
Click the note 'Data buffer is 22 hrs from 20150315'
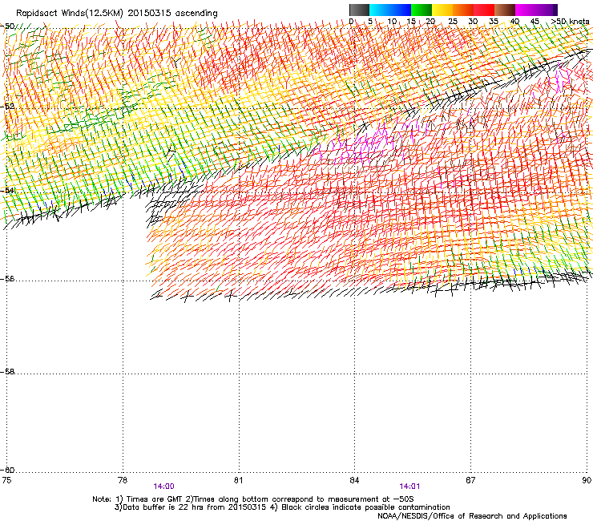click(x=193, y=507)
